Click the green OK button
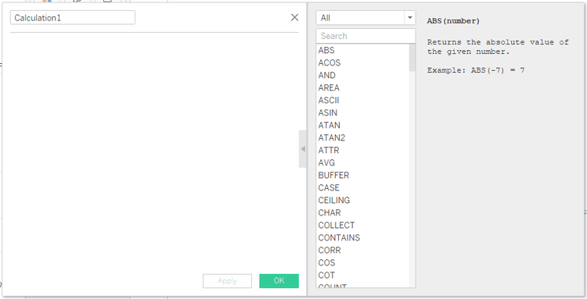 (x=279, y=281)
